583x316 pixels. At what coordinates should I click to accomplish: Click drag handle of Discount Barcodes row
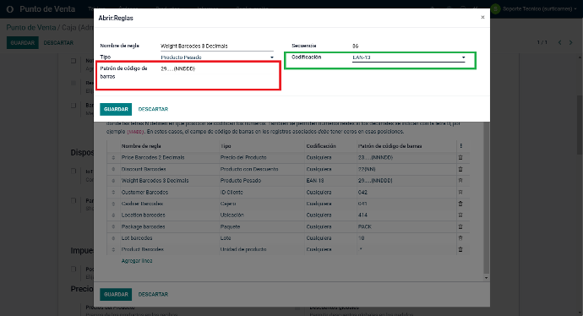(113, 169)
